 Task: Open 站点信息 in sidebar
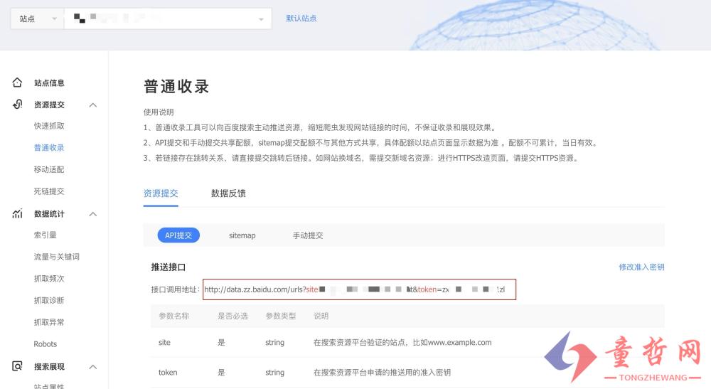[49, 83]
